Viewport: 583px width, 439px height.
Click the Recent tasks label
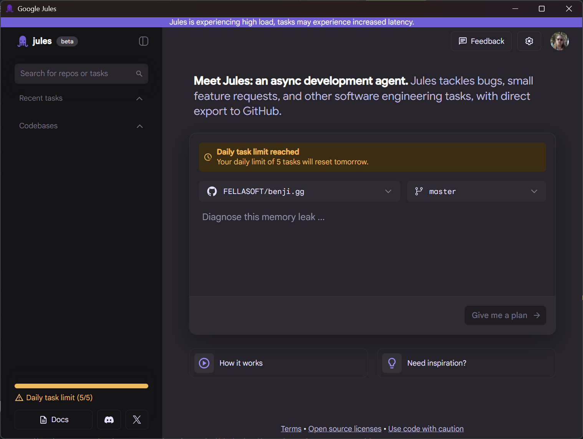[41, 98]
